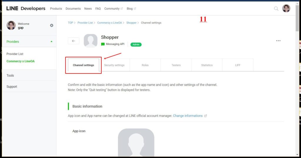Open account settings gear icon
This screenshot has width=301, height=158.
point(52,25)
